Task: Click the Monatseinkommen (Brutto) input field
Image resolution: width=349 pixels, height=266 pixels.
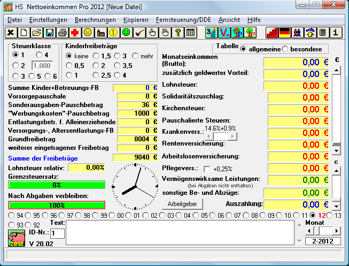Action: pyautogui.click(x=298, y=62)
